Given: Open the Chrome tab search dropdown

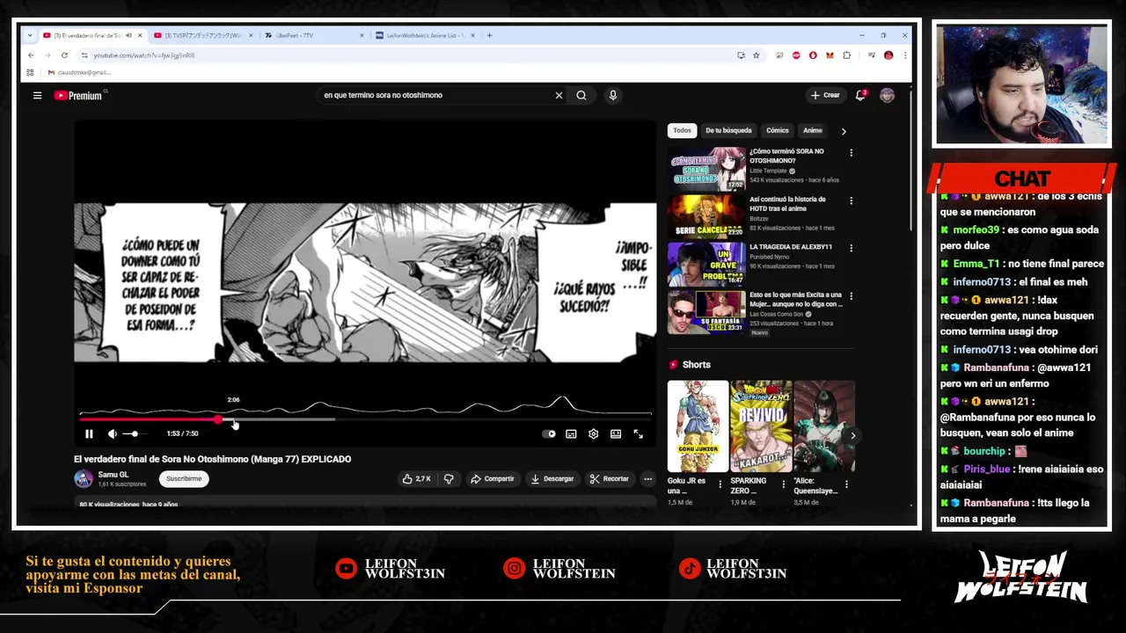Looking at the screenshot, I should tap(30, 35).
